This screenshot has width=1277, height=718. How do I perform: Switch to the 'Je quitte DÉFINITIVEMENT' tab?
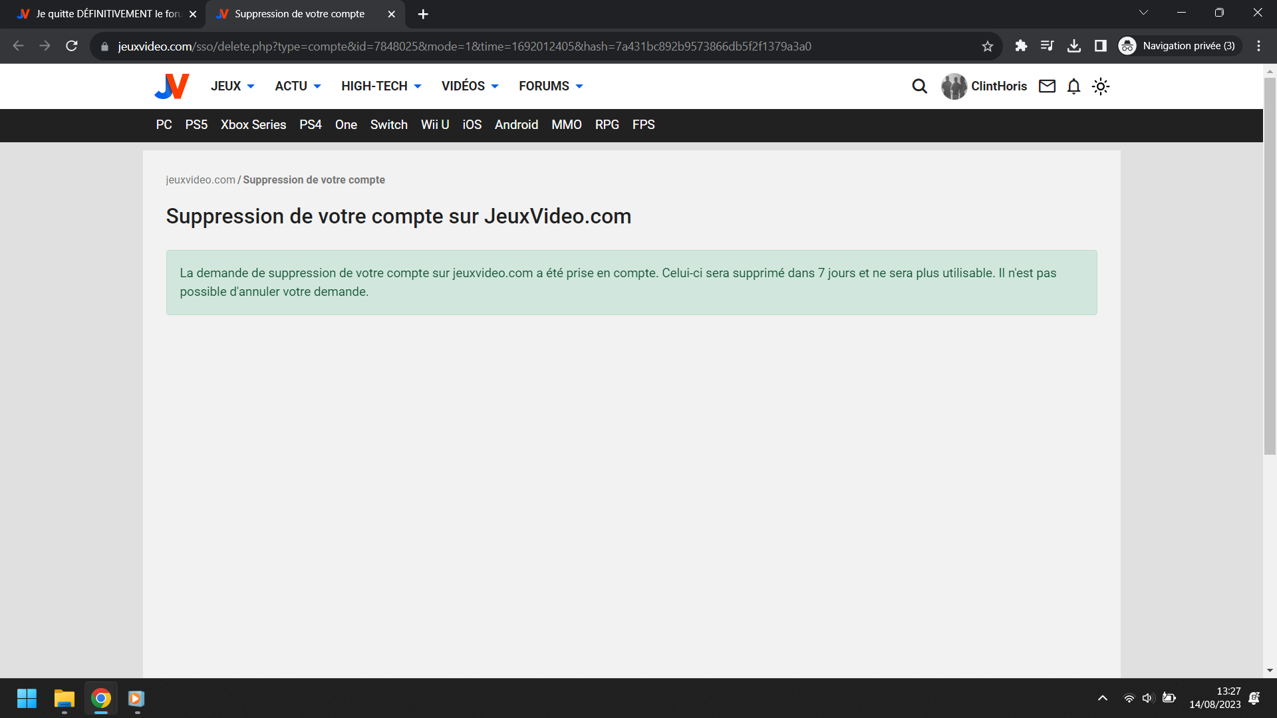click(106, 14)
